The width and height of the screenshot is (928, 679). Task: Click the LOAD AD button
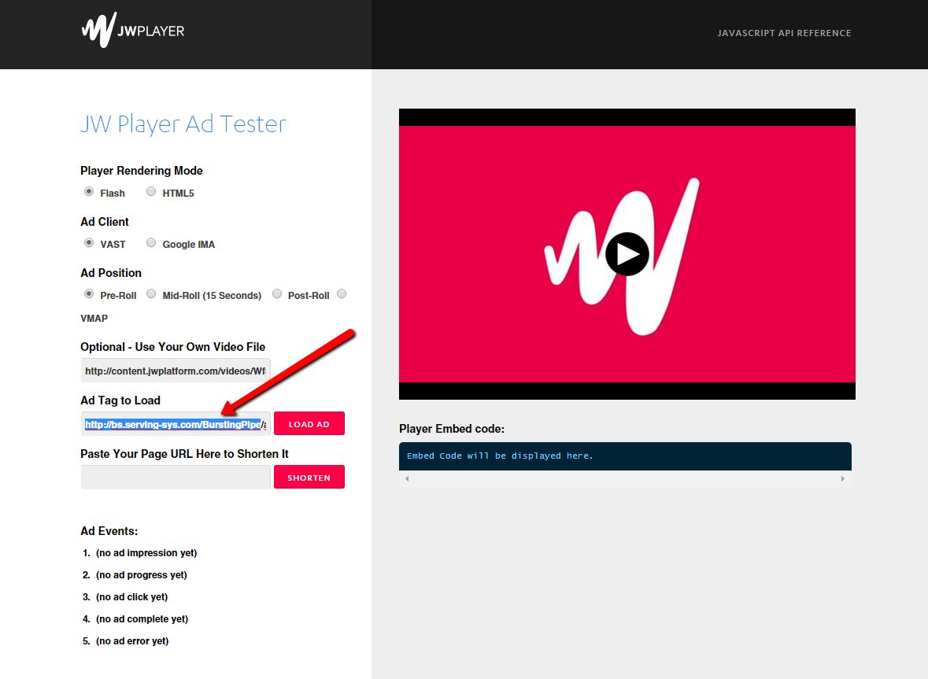point(309,423)
